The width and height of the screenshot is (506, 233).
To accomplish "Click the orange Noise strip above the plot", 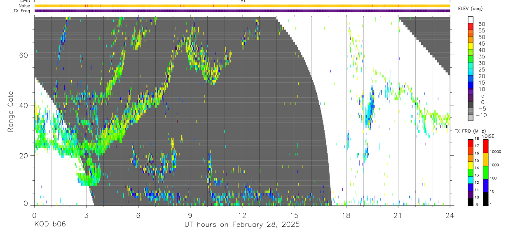I will pyautogui.click(x=242, y=6).
